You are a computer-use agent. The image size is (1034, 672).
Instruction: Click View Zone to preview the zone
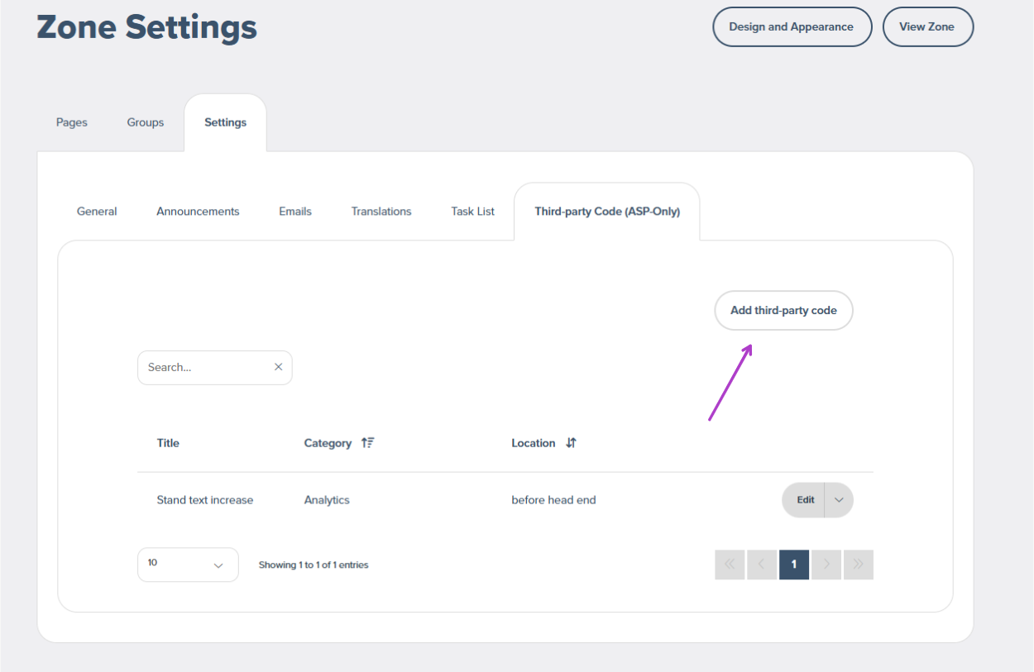[x=927, y=26]
